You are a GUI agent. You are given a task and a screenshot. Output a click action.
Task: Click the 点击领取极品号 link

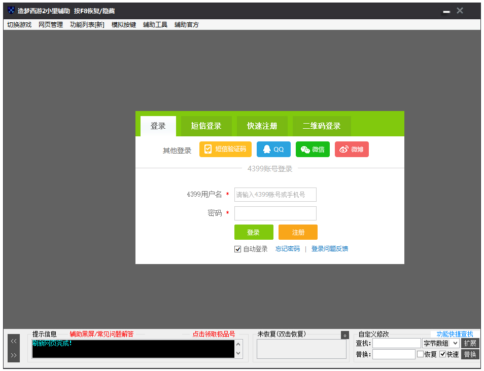point(214,334)
